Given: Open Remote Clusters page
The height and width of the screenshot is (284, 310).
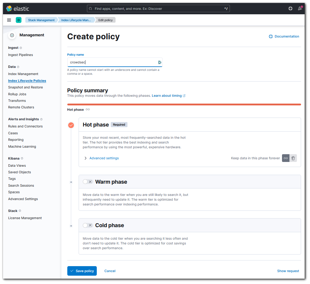Looking at the screenshot, I should (21, 107).
